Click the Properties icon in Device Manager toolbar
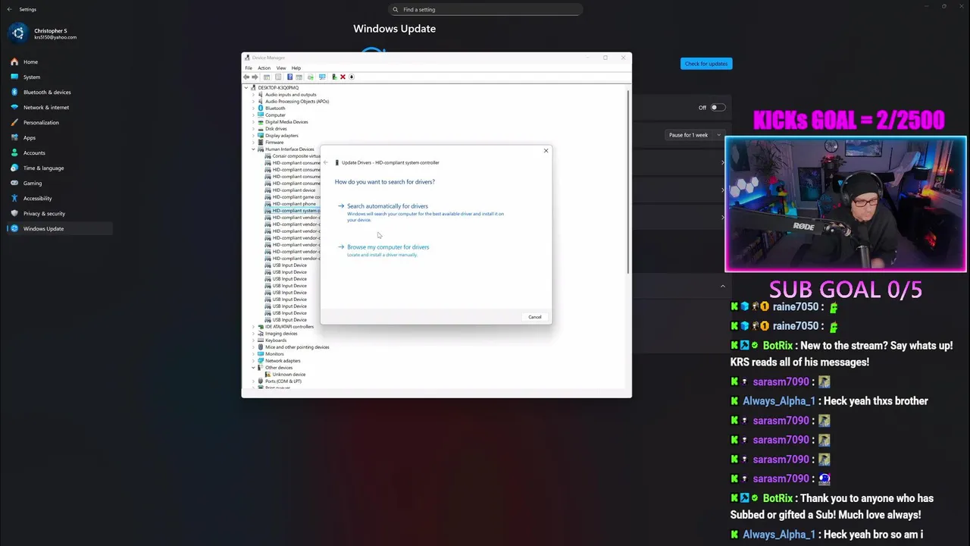 pyautogui.click(x=278, y=77)
